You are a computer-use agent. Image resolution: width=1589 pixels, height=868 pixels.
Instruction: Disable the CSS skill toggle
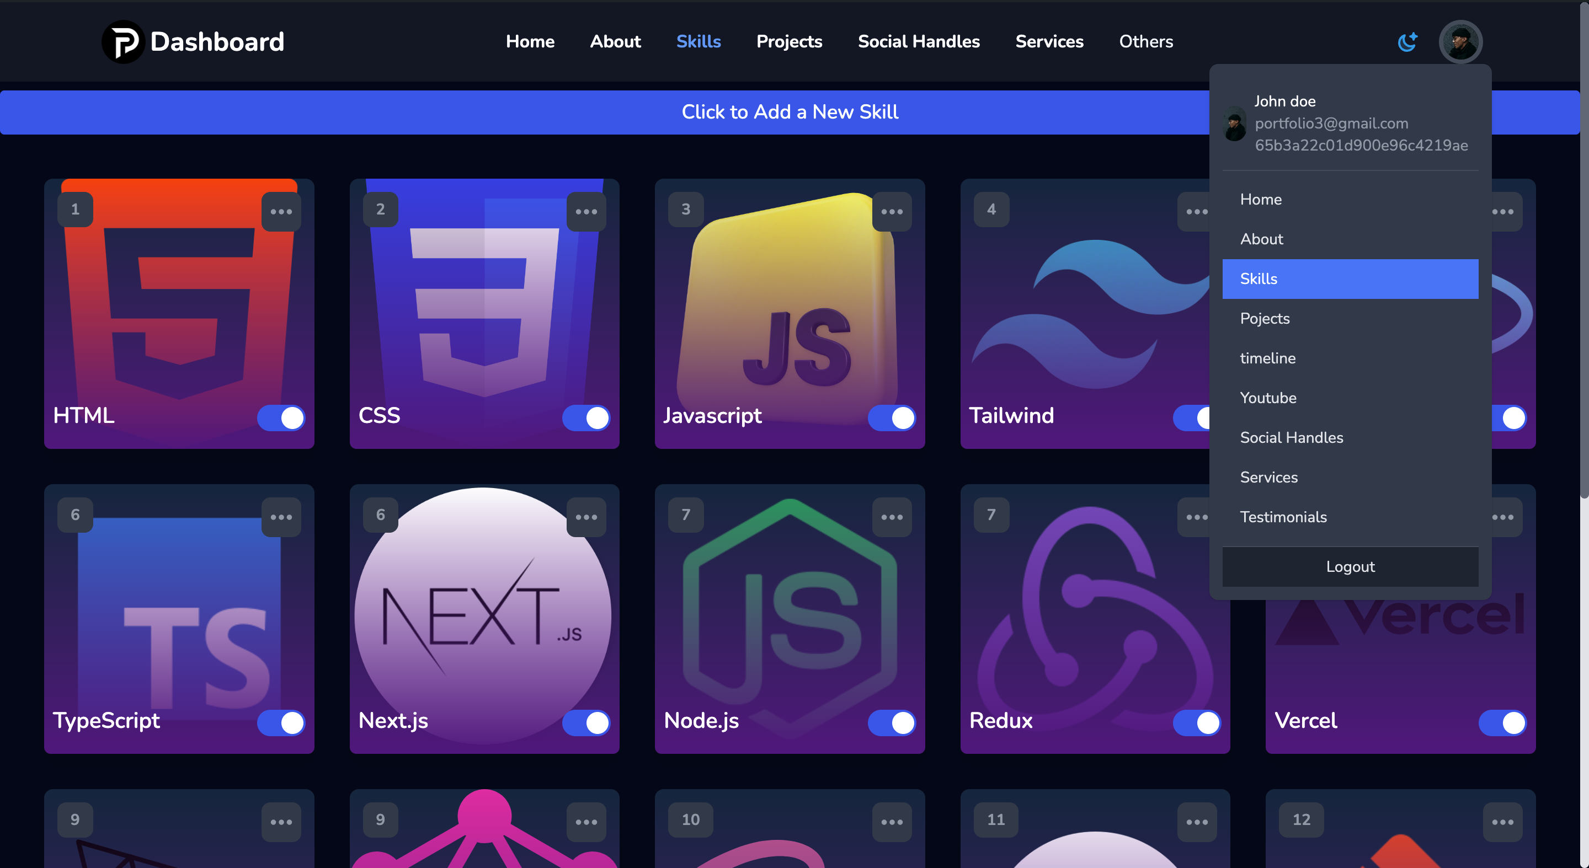[586, 418]
